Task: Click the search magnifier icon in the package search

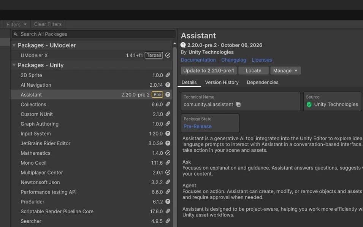Action: tap(16, 34)
